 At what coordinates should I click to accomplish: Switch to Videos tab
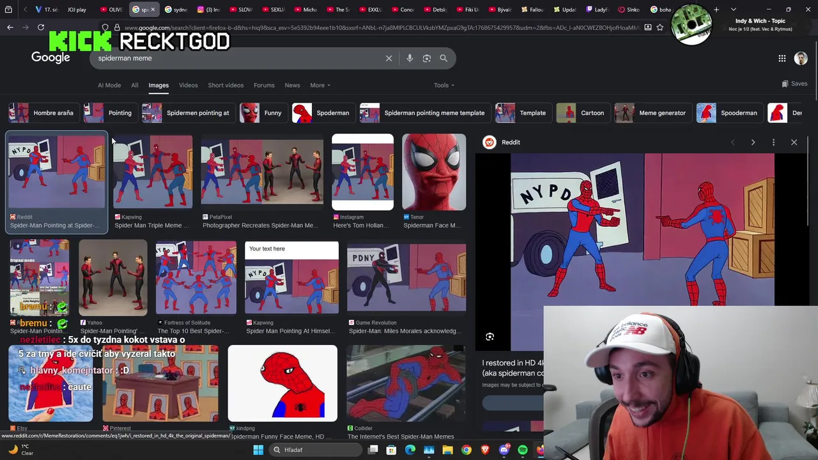188,85
